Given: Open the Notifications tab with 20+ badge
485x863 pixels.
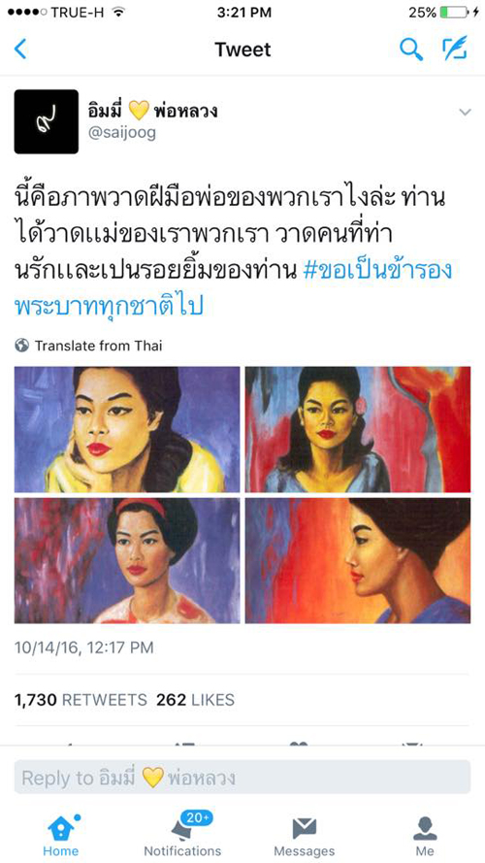Looking at the screenshot, I should point(182,836).
